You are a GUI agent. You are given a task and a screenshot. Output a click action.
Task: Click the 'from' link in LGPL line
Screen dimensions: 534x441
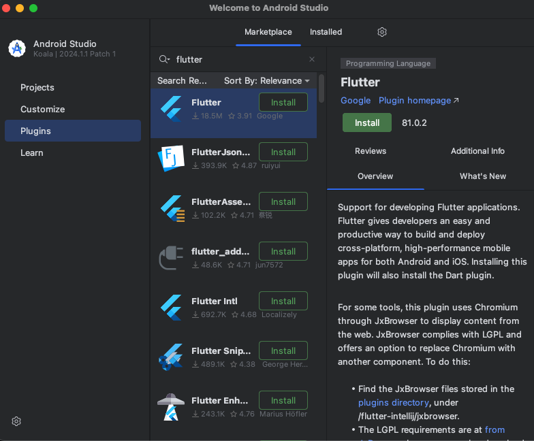tap(494, 430)
